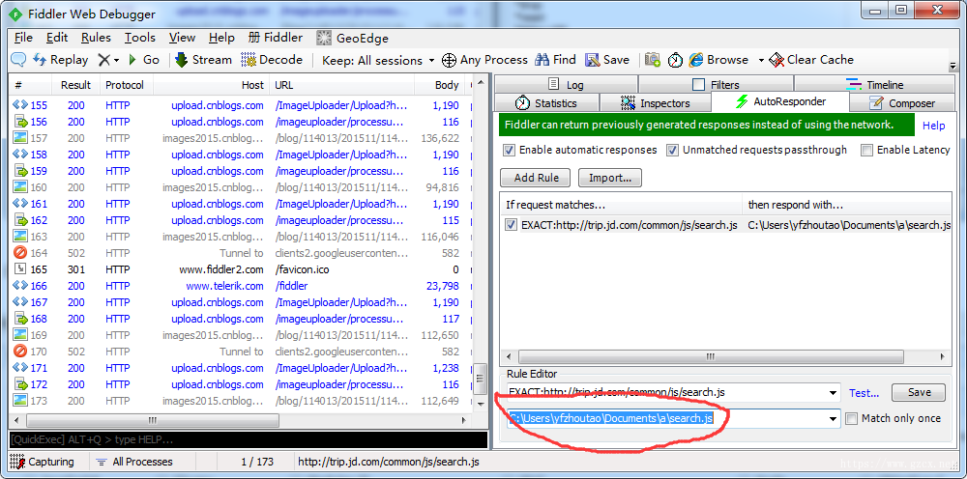Screen dimensions: 967x479
Task: Toggle Unmatched requests passthrough checkbox
Action: [x=672, y=150]
